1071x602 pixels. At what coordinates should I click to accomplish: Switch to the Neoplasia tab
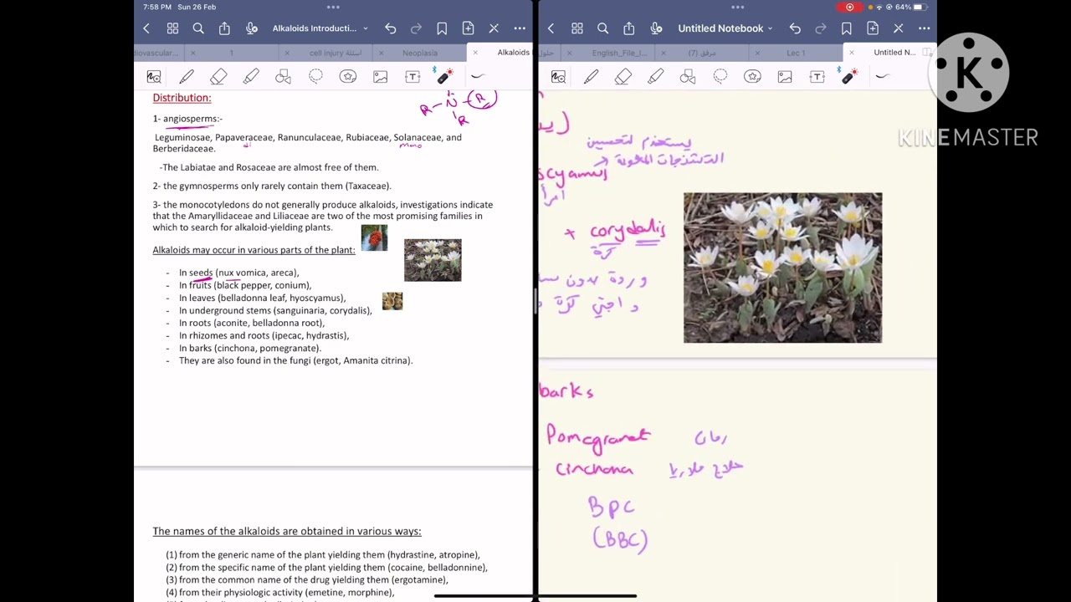[420, 53]
